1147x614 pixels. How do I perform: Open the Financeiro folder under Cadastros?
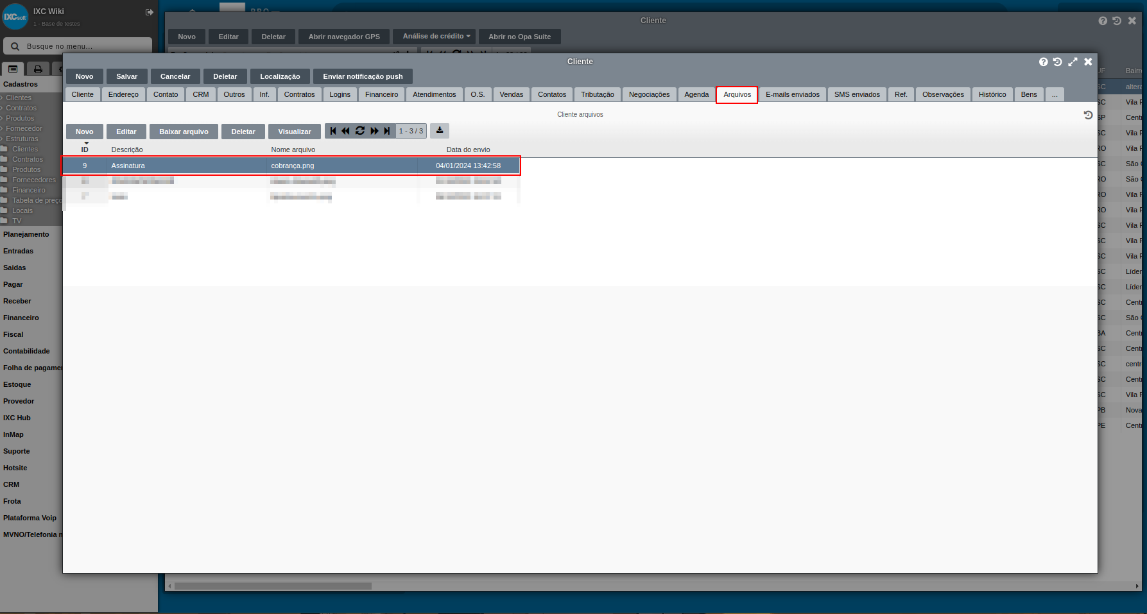click(29, 190)
